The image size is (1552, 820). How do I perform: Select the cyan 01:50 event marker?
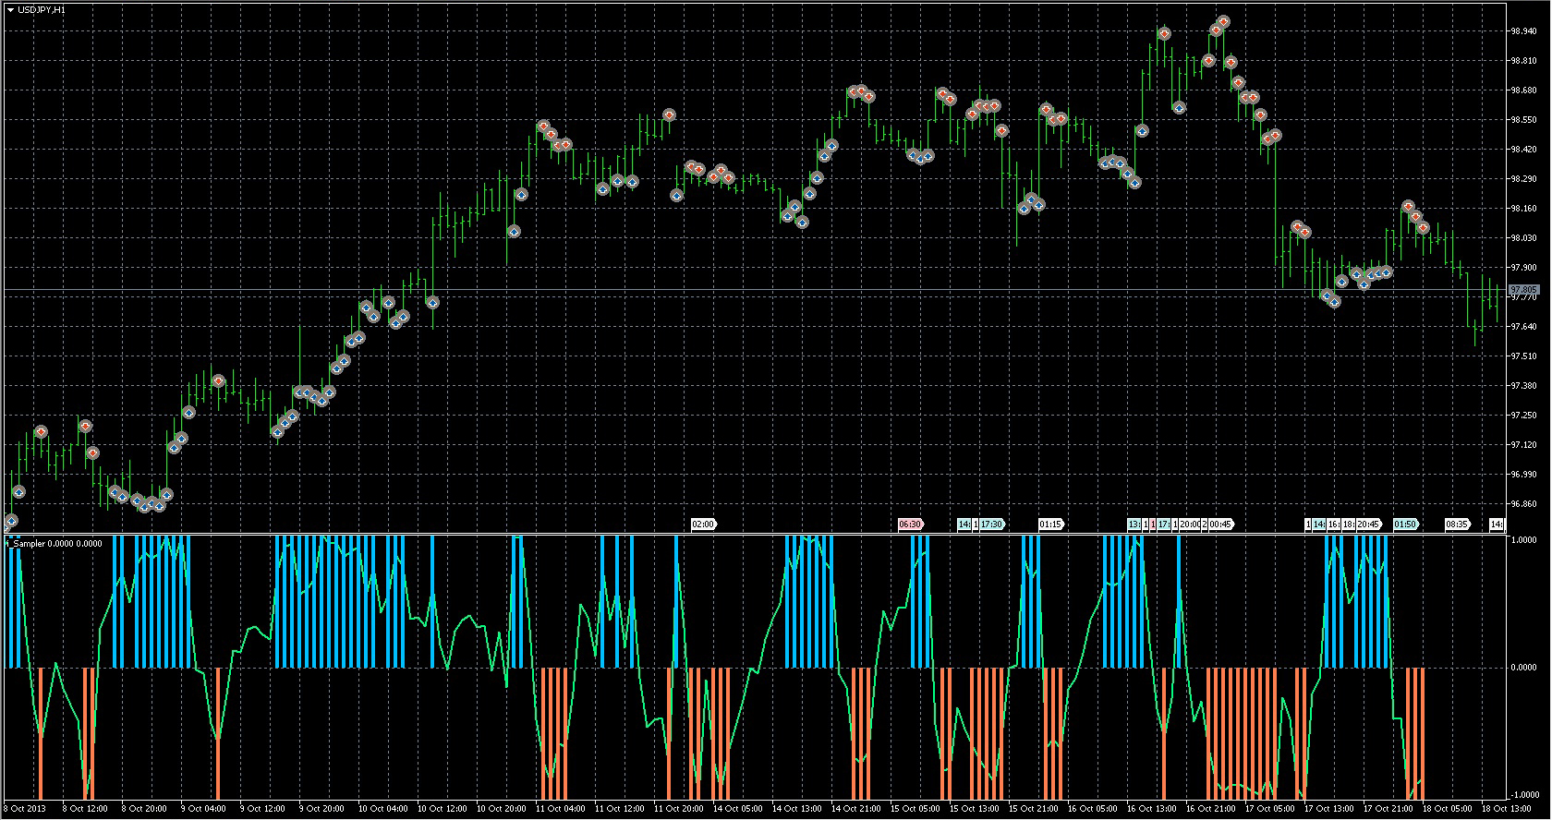point(1405,525)
